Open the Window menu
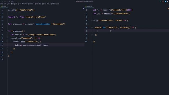The image size is (169, 95). click(x=53, y=4)
